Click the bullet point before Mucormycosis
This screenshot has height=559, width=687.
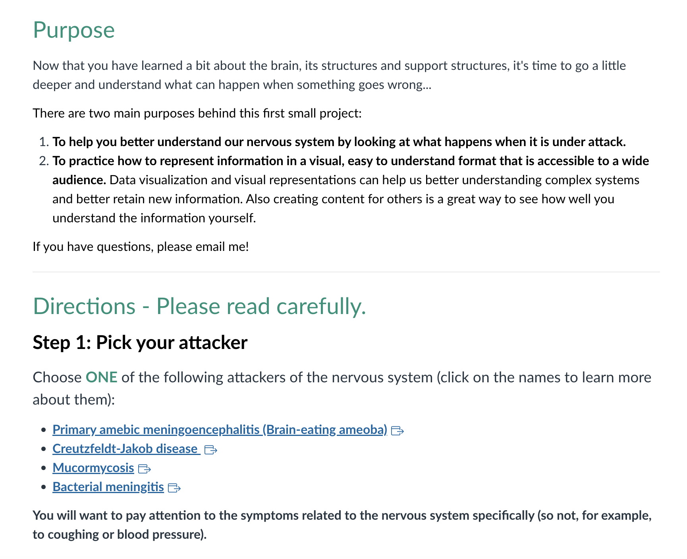[44, 468]
